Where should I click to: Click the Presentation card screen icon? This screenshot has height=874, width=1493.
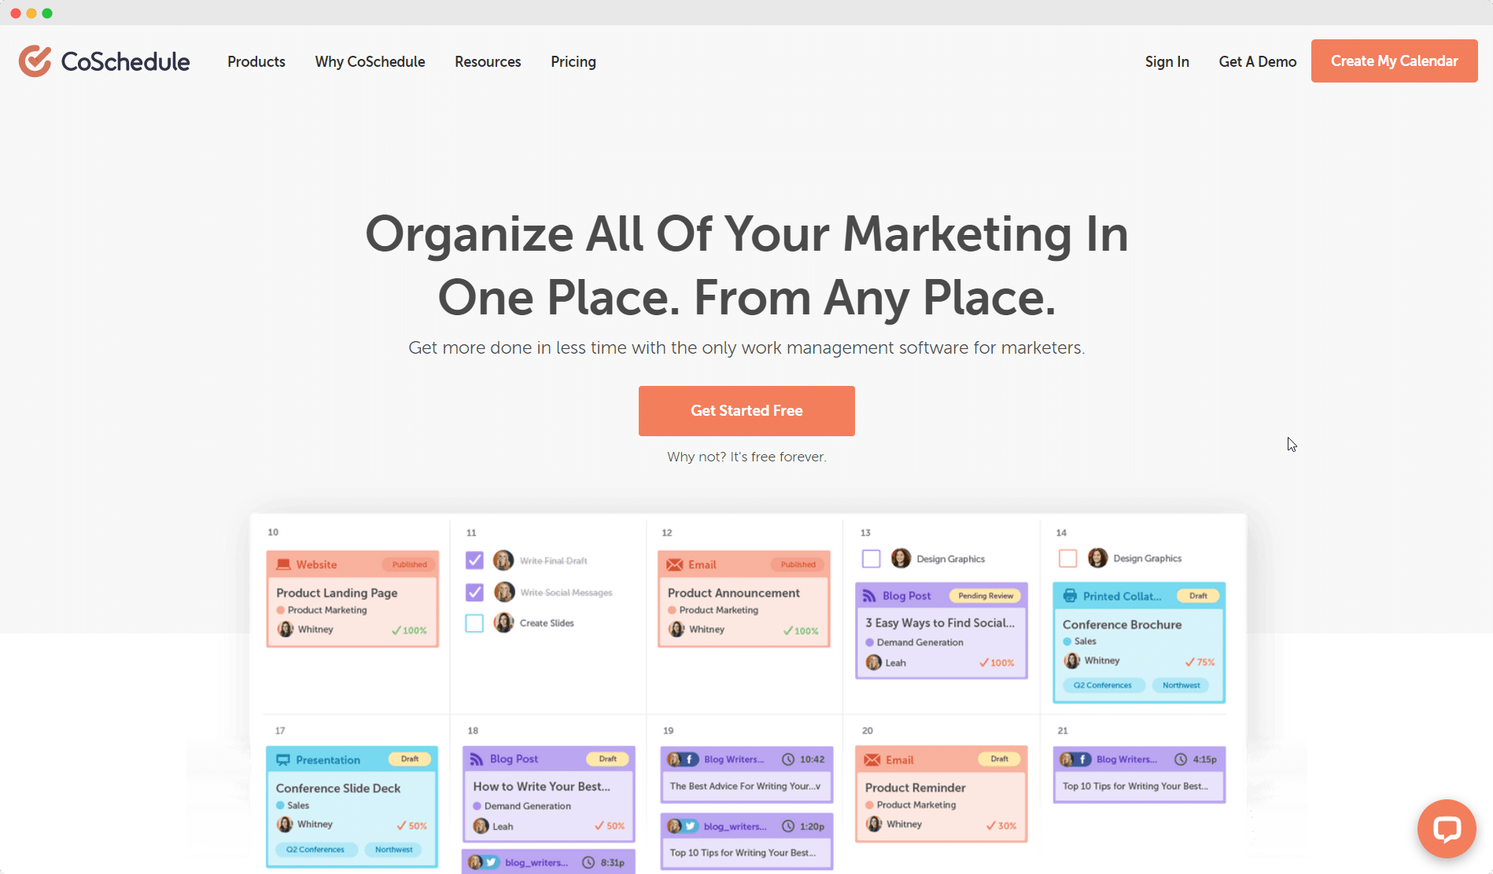[283, 760]
